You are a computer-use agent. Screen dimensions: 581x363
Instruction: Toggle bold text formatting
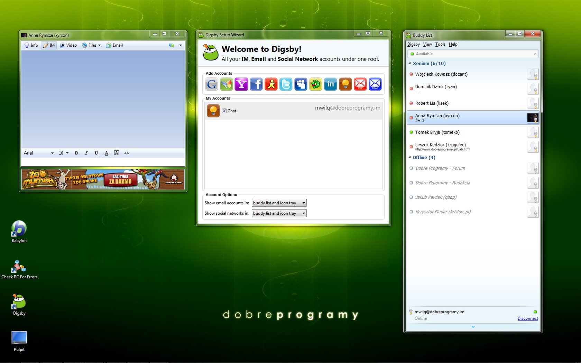click(76, 153)
